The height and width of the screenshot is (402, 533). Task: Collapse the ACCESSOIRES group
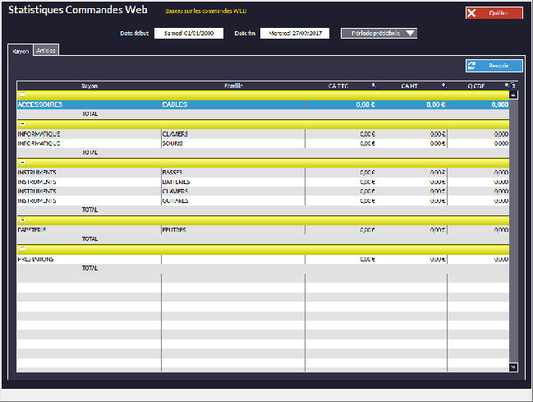(x=22, y=95)
